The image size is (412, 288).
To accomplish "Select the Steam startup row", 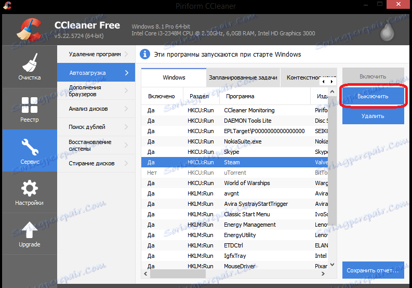I will click(235, 162).
